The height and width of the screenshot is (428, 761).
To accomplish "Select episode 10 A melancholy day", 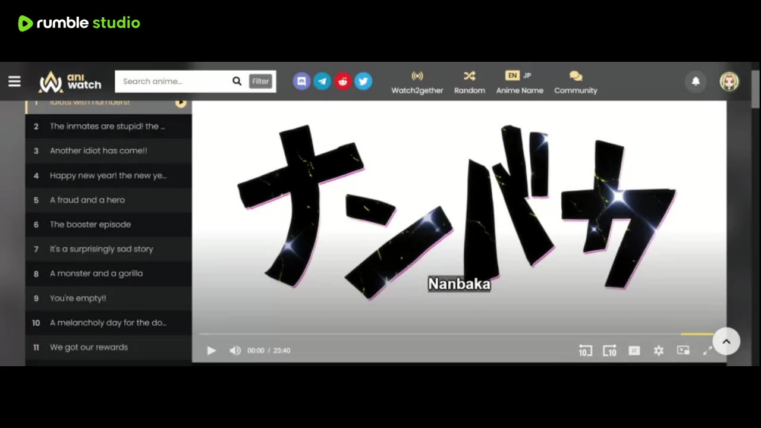I will point(108,323).
